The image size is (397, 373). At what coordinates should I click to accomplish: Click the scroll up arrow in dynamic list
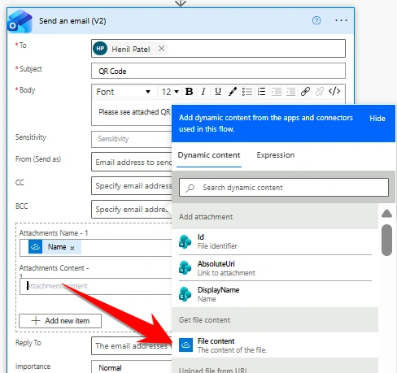386,214
